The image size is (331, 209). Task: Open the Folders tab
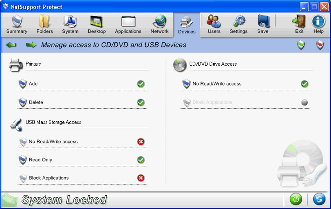(x=44, y=25)
